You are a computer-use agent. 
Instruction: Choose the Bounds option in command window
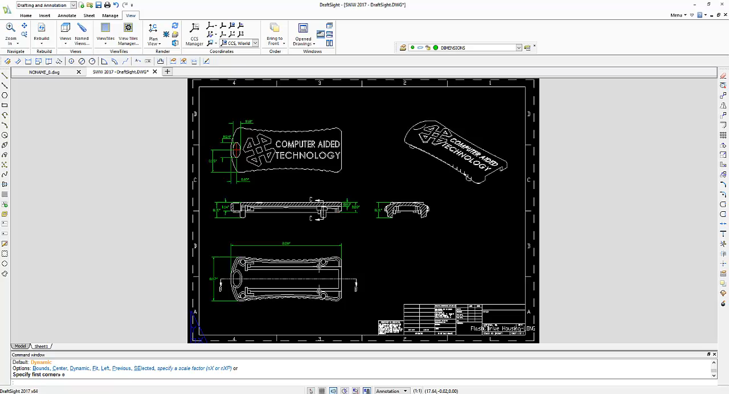tap(41, 368)
